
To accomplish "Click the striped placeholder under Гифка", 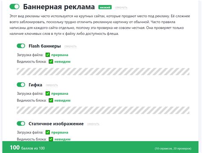I will [x=103, y=110].
